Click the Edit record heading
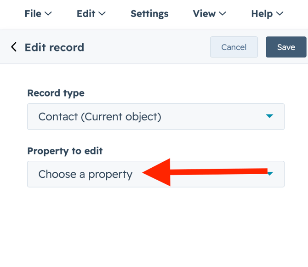The image size is (308, 267). [54, 47]
